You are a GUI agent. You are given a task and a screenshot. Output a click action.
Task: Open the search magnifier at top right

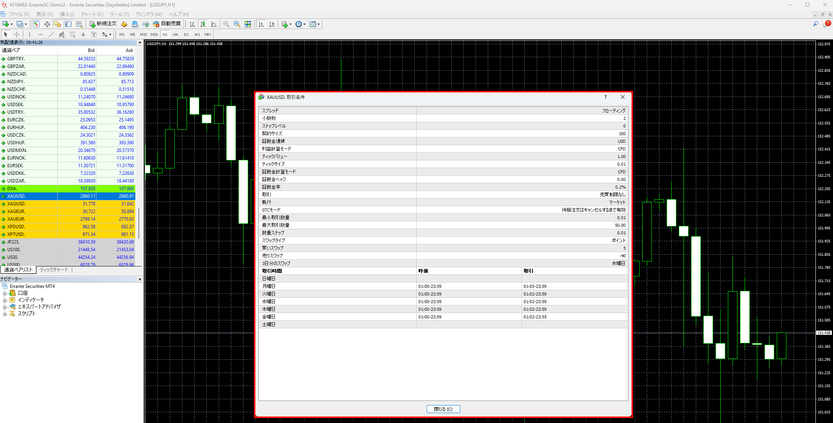click(815, 24)
